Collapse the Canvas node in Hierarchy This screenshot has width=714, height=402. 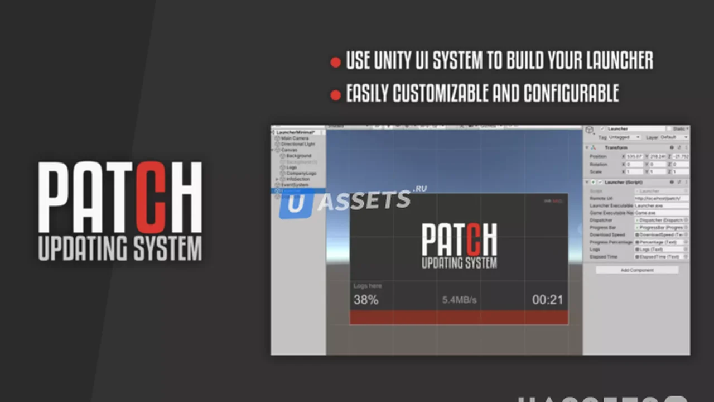[272, 150]
